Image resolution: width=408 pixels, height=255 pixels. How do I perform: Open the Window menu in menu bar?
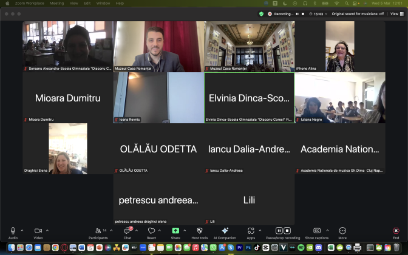(x=103, y=3)
